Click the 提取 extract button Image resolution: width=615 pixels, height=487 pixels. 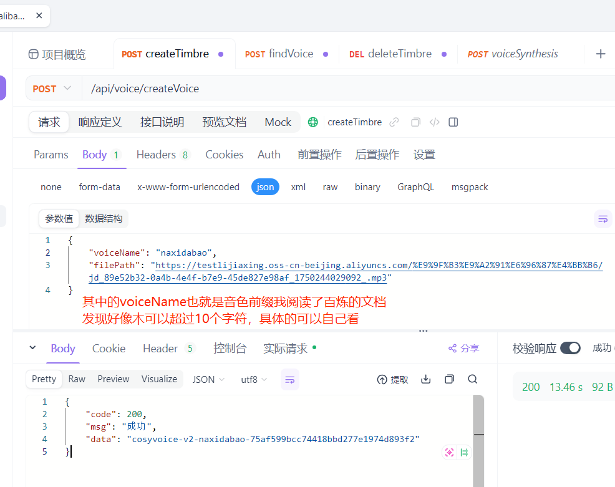point(398,379)
